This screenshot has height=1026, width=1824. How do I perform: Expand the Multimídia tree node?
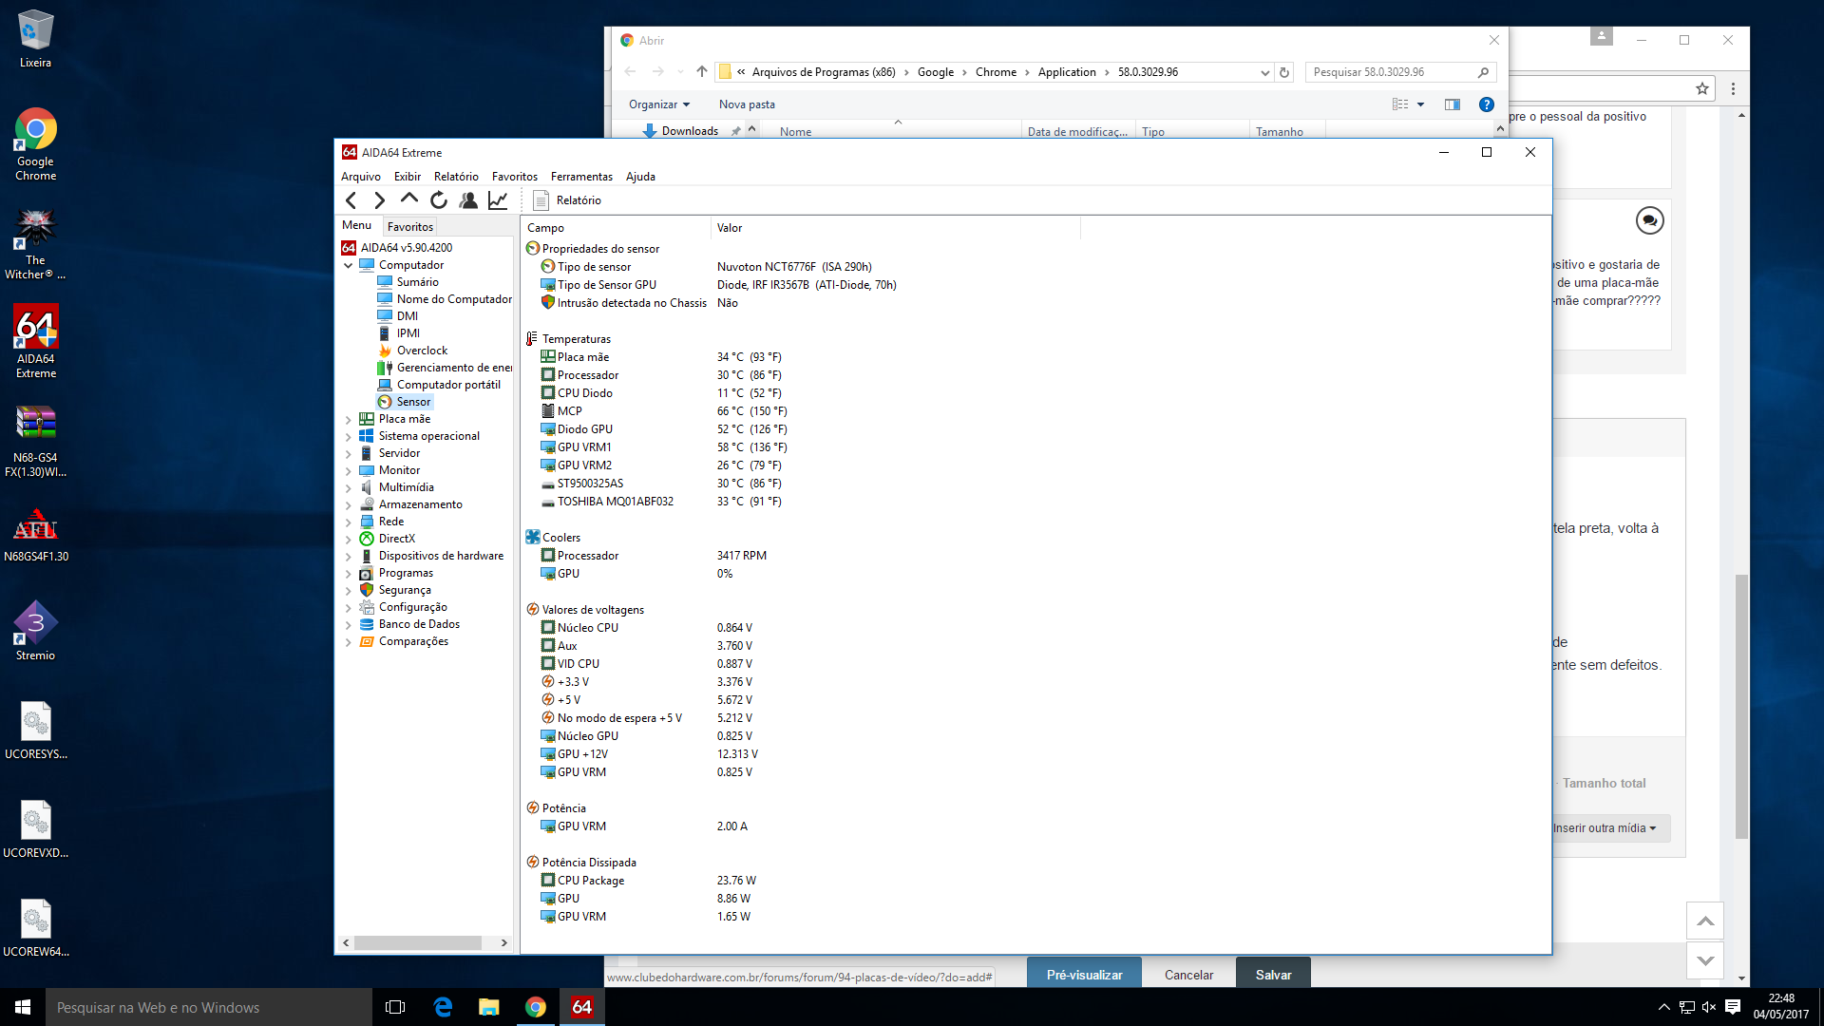point(348,487)
